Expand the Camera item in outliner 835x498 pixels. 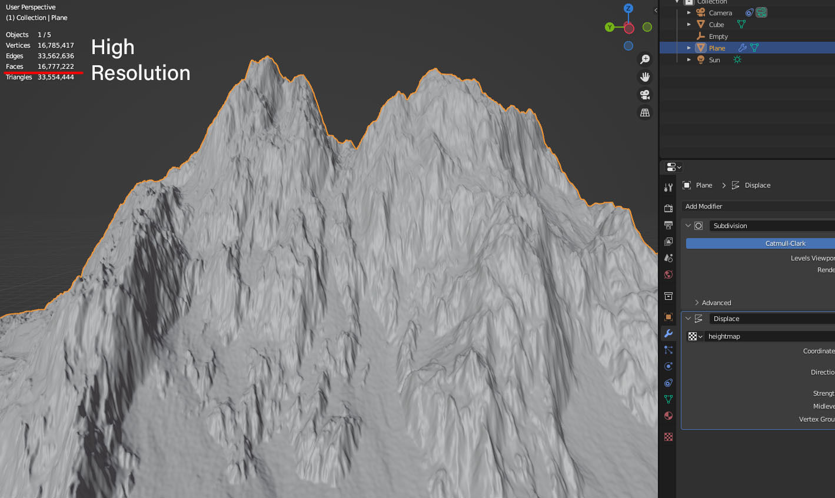click(x=689, y=12)
